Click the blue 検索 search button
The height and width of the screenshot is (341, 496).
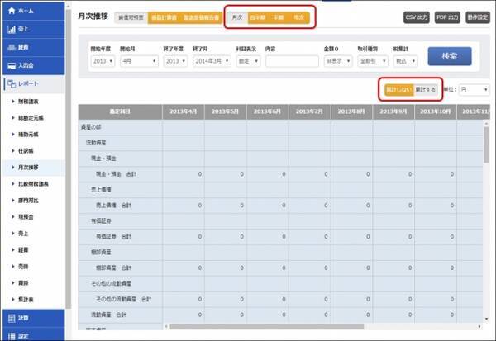point(450,56)
